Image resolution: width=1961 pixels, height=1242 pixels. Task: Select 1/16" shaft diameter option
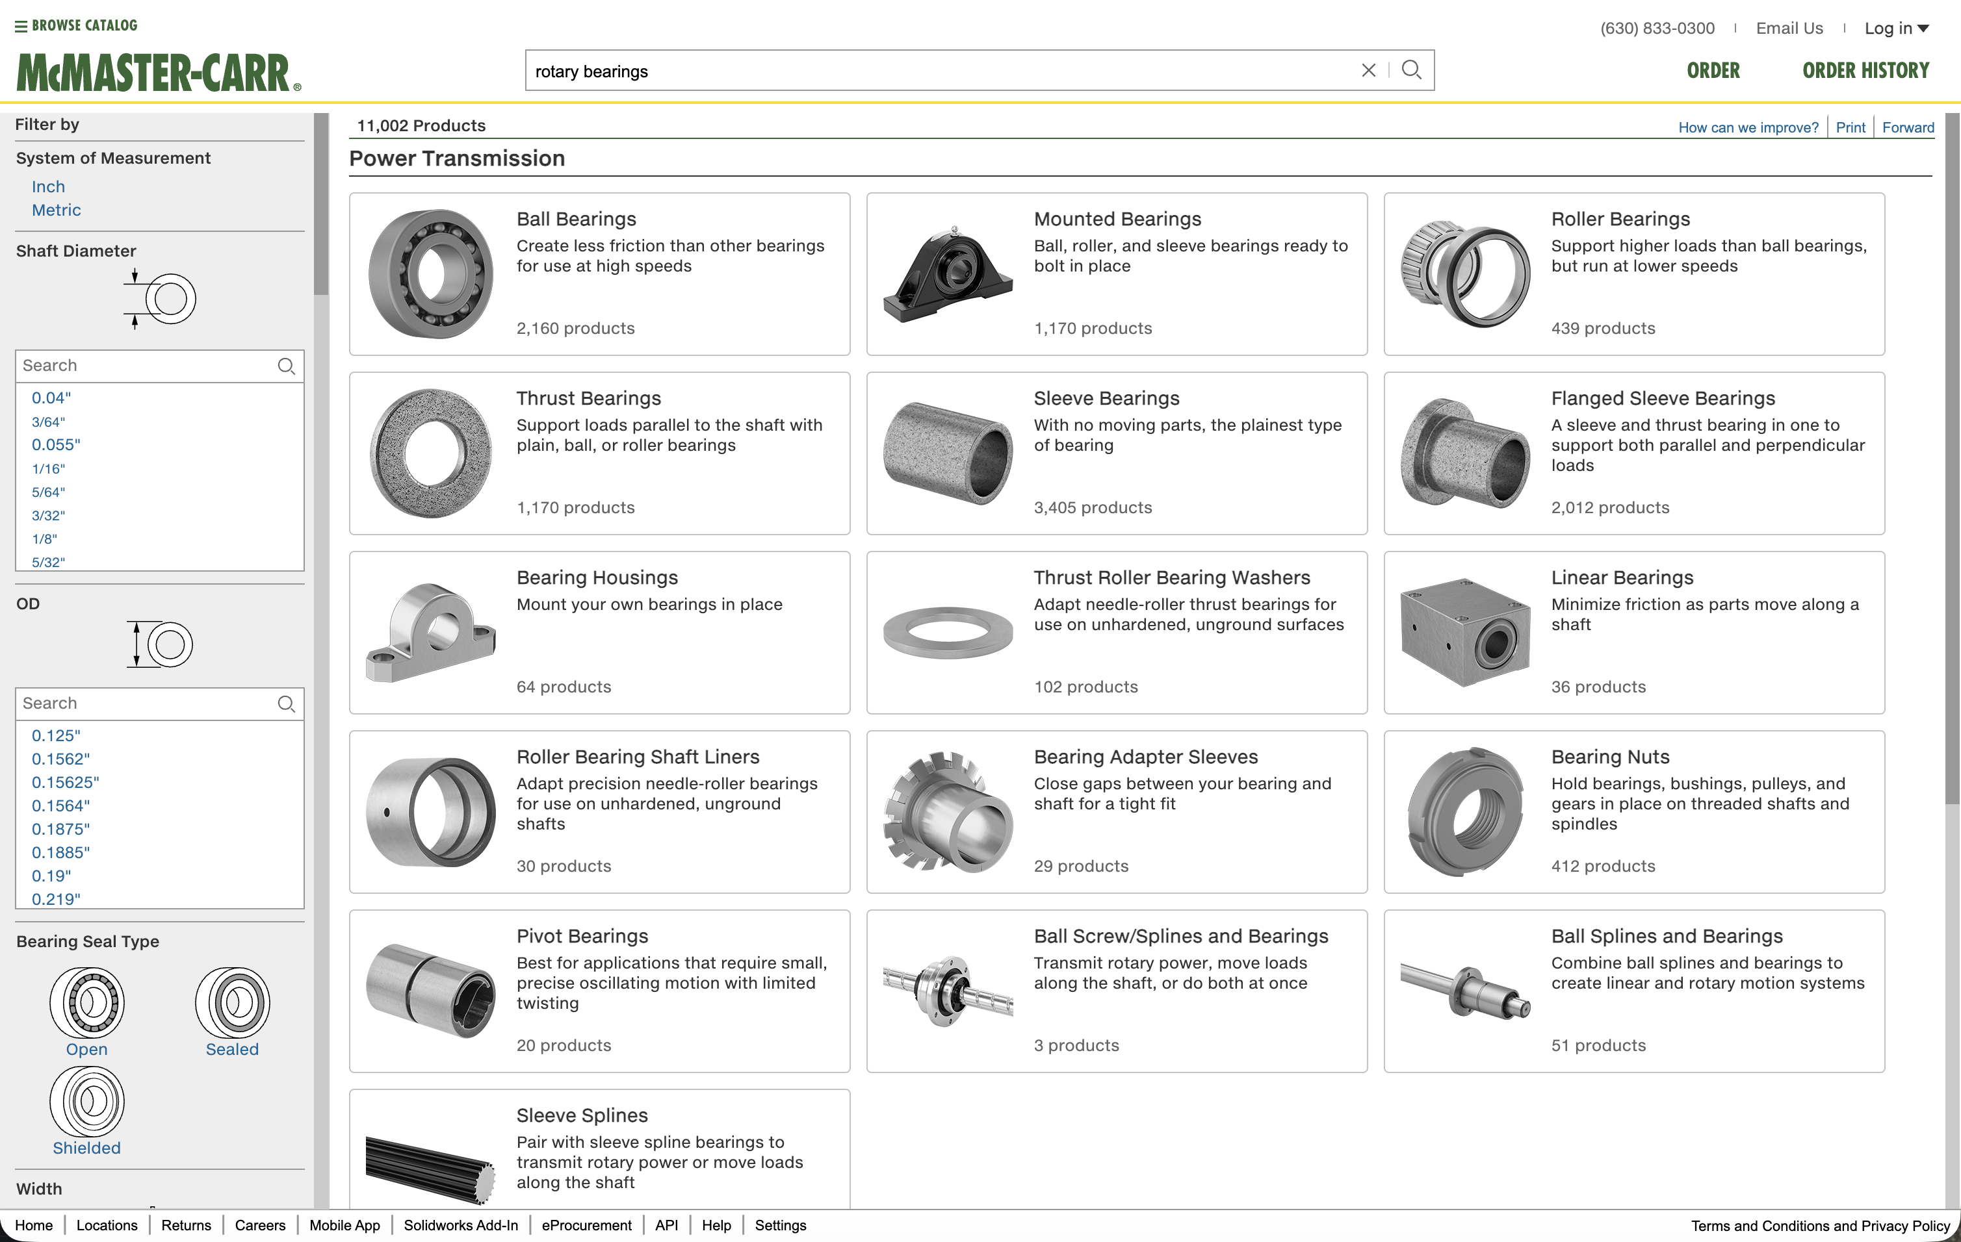[48, 468]
